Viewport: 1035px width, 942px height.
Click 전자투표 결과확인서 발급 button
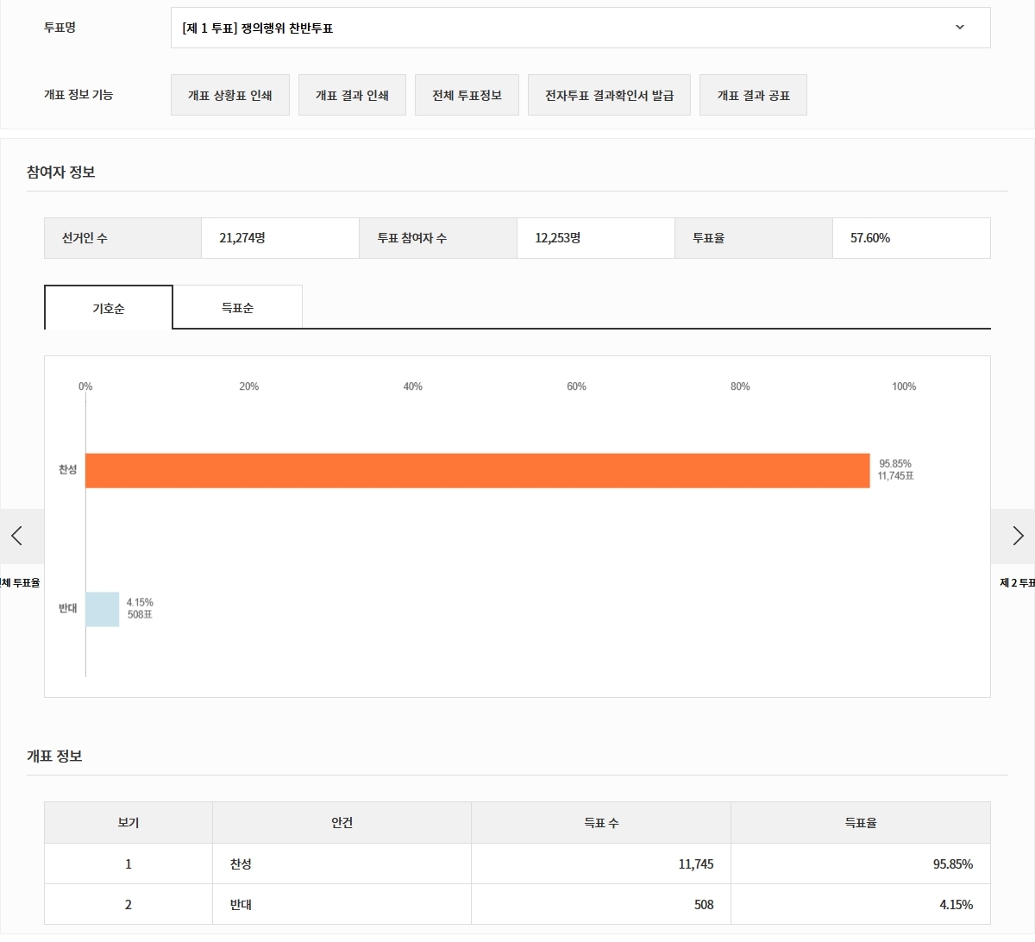609,95
